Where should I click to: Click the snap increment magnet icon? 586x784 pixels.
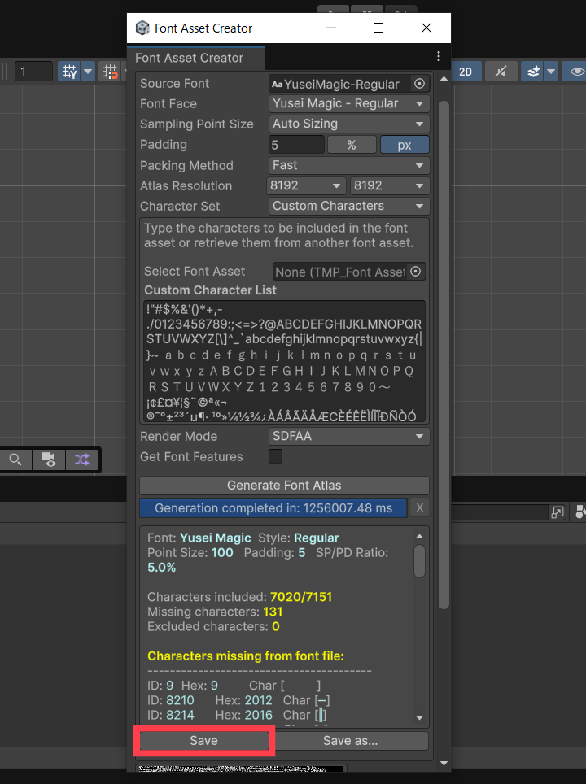[111, 72]
